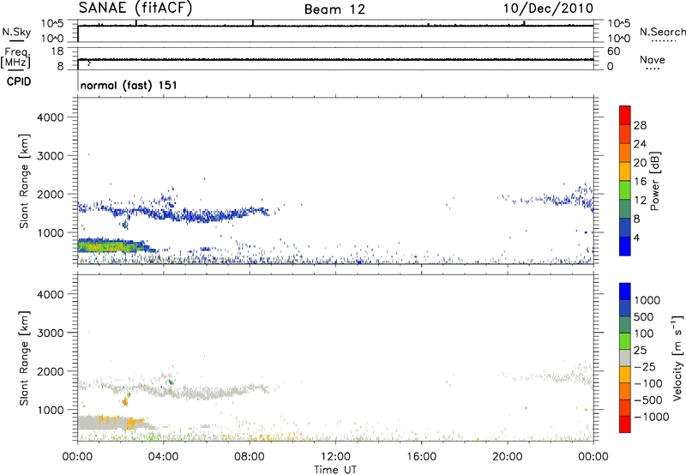Click the N.Search legend label
Image resolution: width=686 pixels, height=475 pixels.
pyautogui.click(x=662, y=32)
